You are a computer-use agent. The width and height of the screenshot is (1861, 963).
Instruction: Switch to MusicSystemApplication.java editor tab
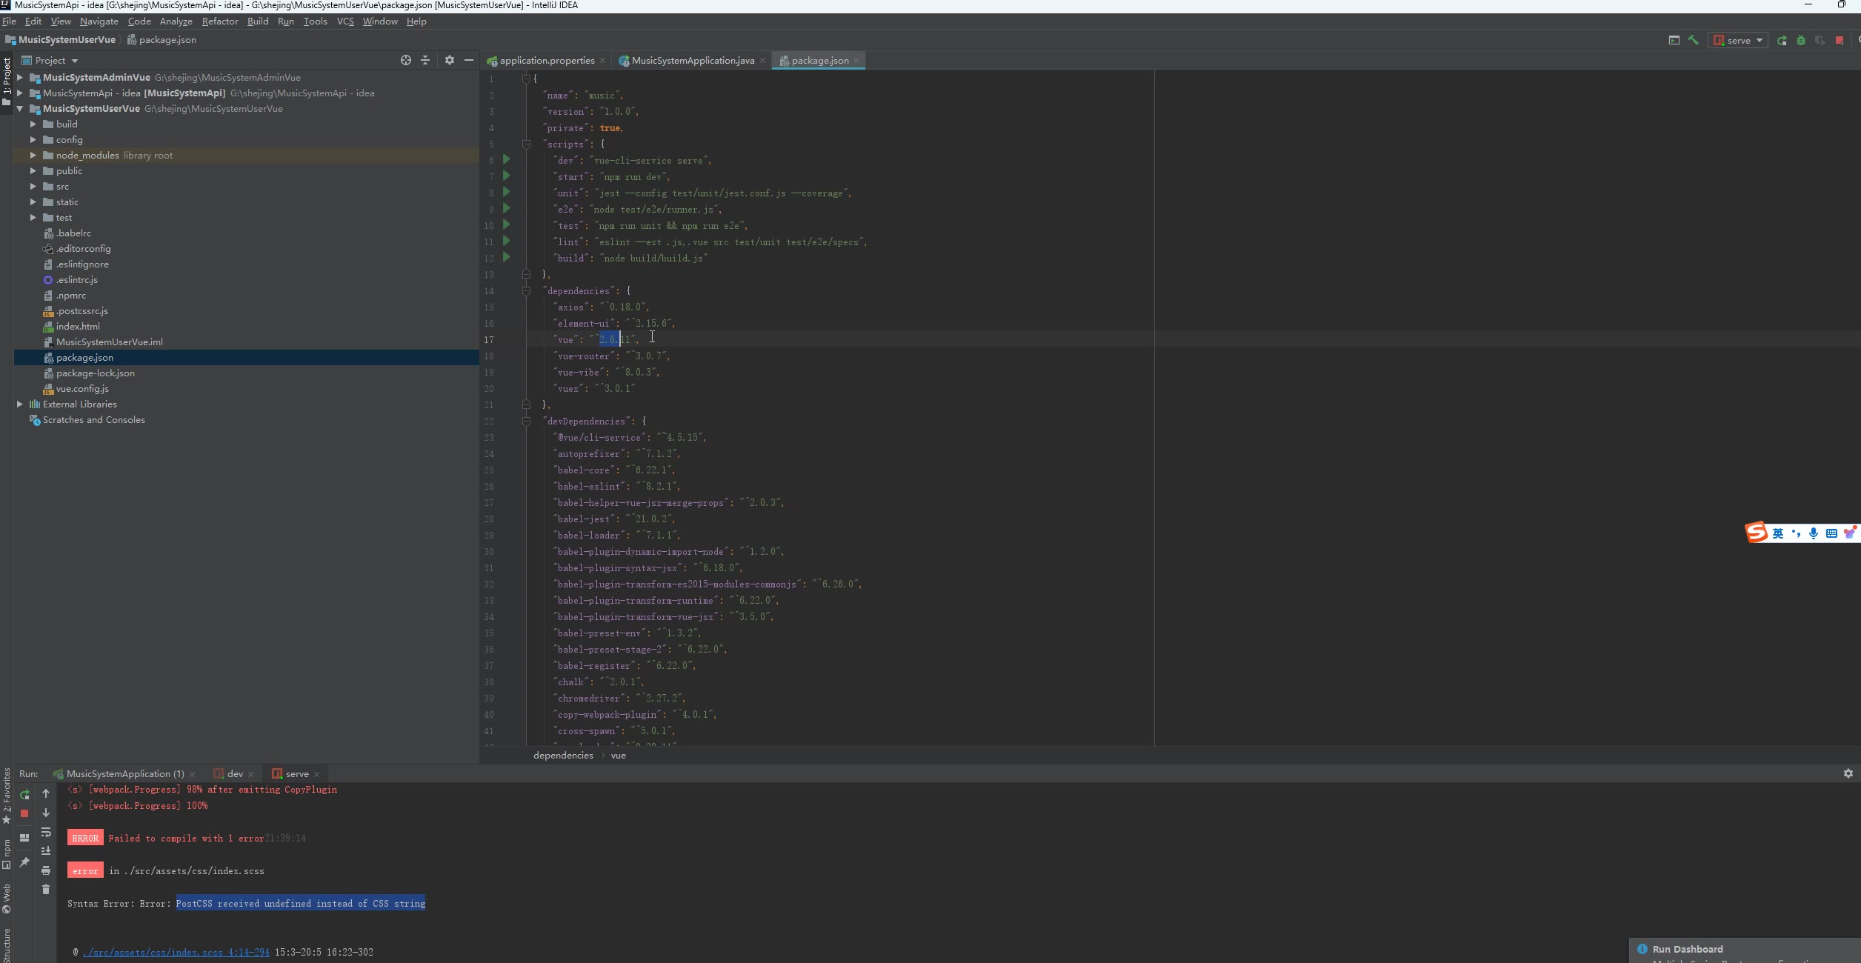[x=692, y=61]
